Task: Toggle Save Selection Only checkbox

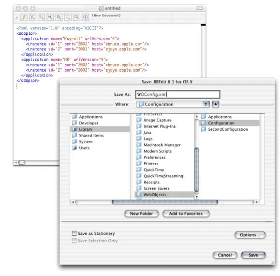Action: click(74, 241)
